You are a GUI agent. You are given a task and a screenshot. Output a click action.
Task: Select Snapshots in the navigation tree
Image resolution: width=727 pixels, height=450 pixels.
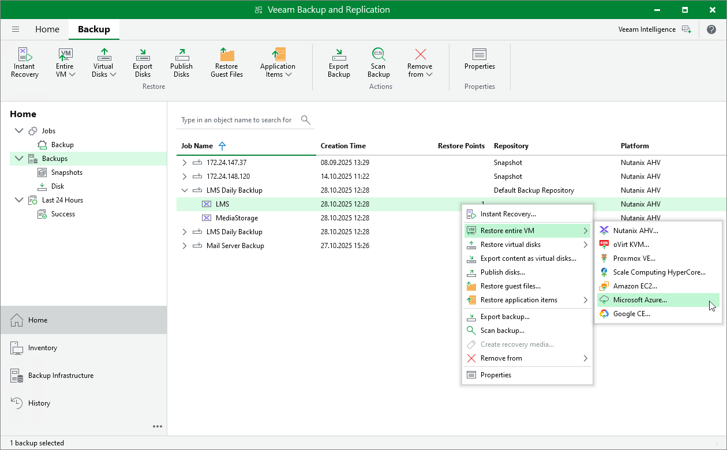click(66, 172)
